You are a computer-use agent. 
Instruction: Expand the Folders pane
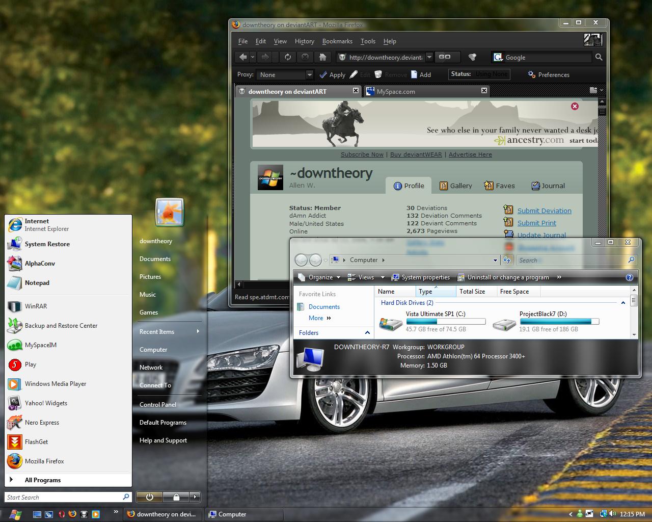[x=367, y=333]
